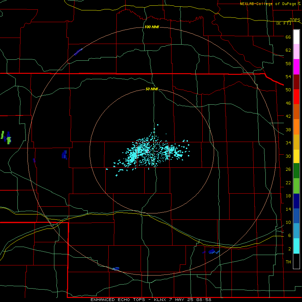Image resolution: width=302 pixels, height=302 pixels.
Task: Click the white color swatch in legend
Action: 296,37
